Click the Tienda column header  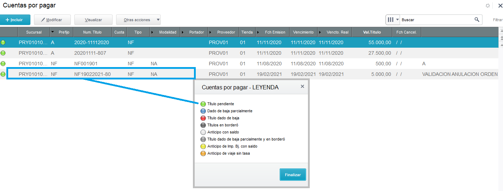tap(247, 32)
